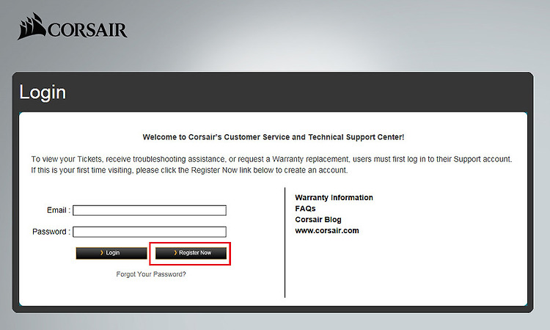
Task: Open the FAQs link
Action: (305, 209)
